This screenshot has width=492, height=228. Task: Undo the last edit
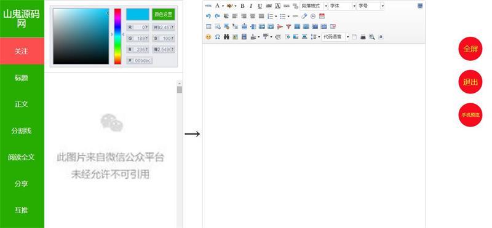[x=208, y=17]
